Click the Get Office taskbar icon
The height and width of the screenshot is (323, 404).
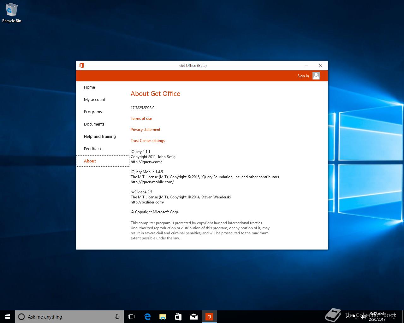(x=209, y=317)
